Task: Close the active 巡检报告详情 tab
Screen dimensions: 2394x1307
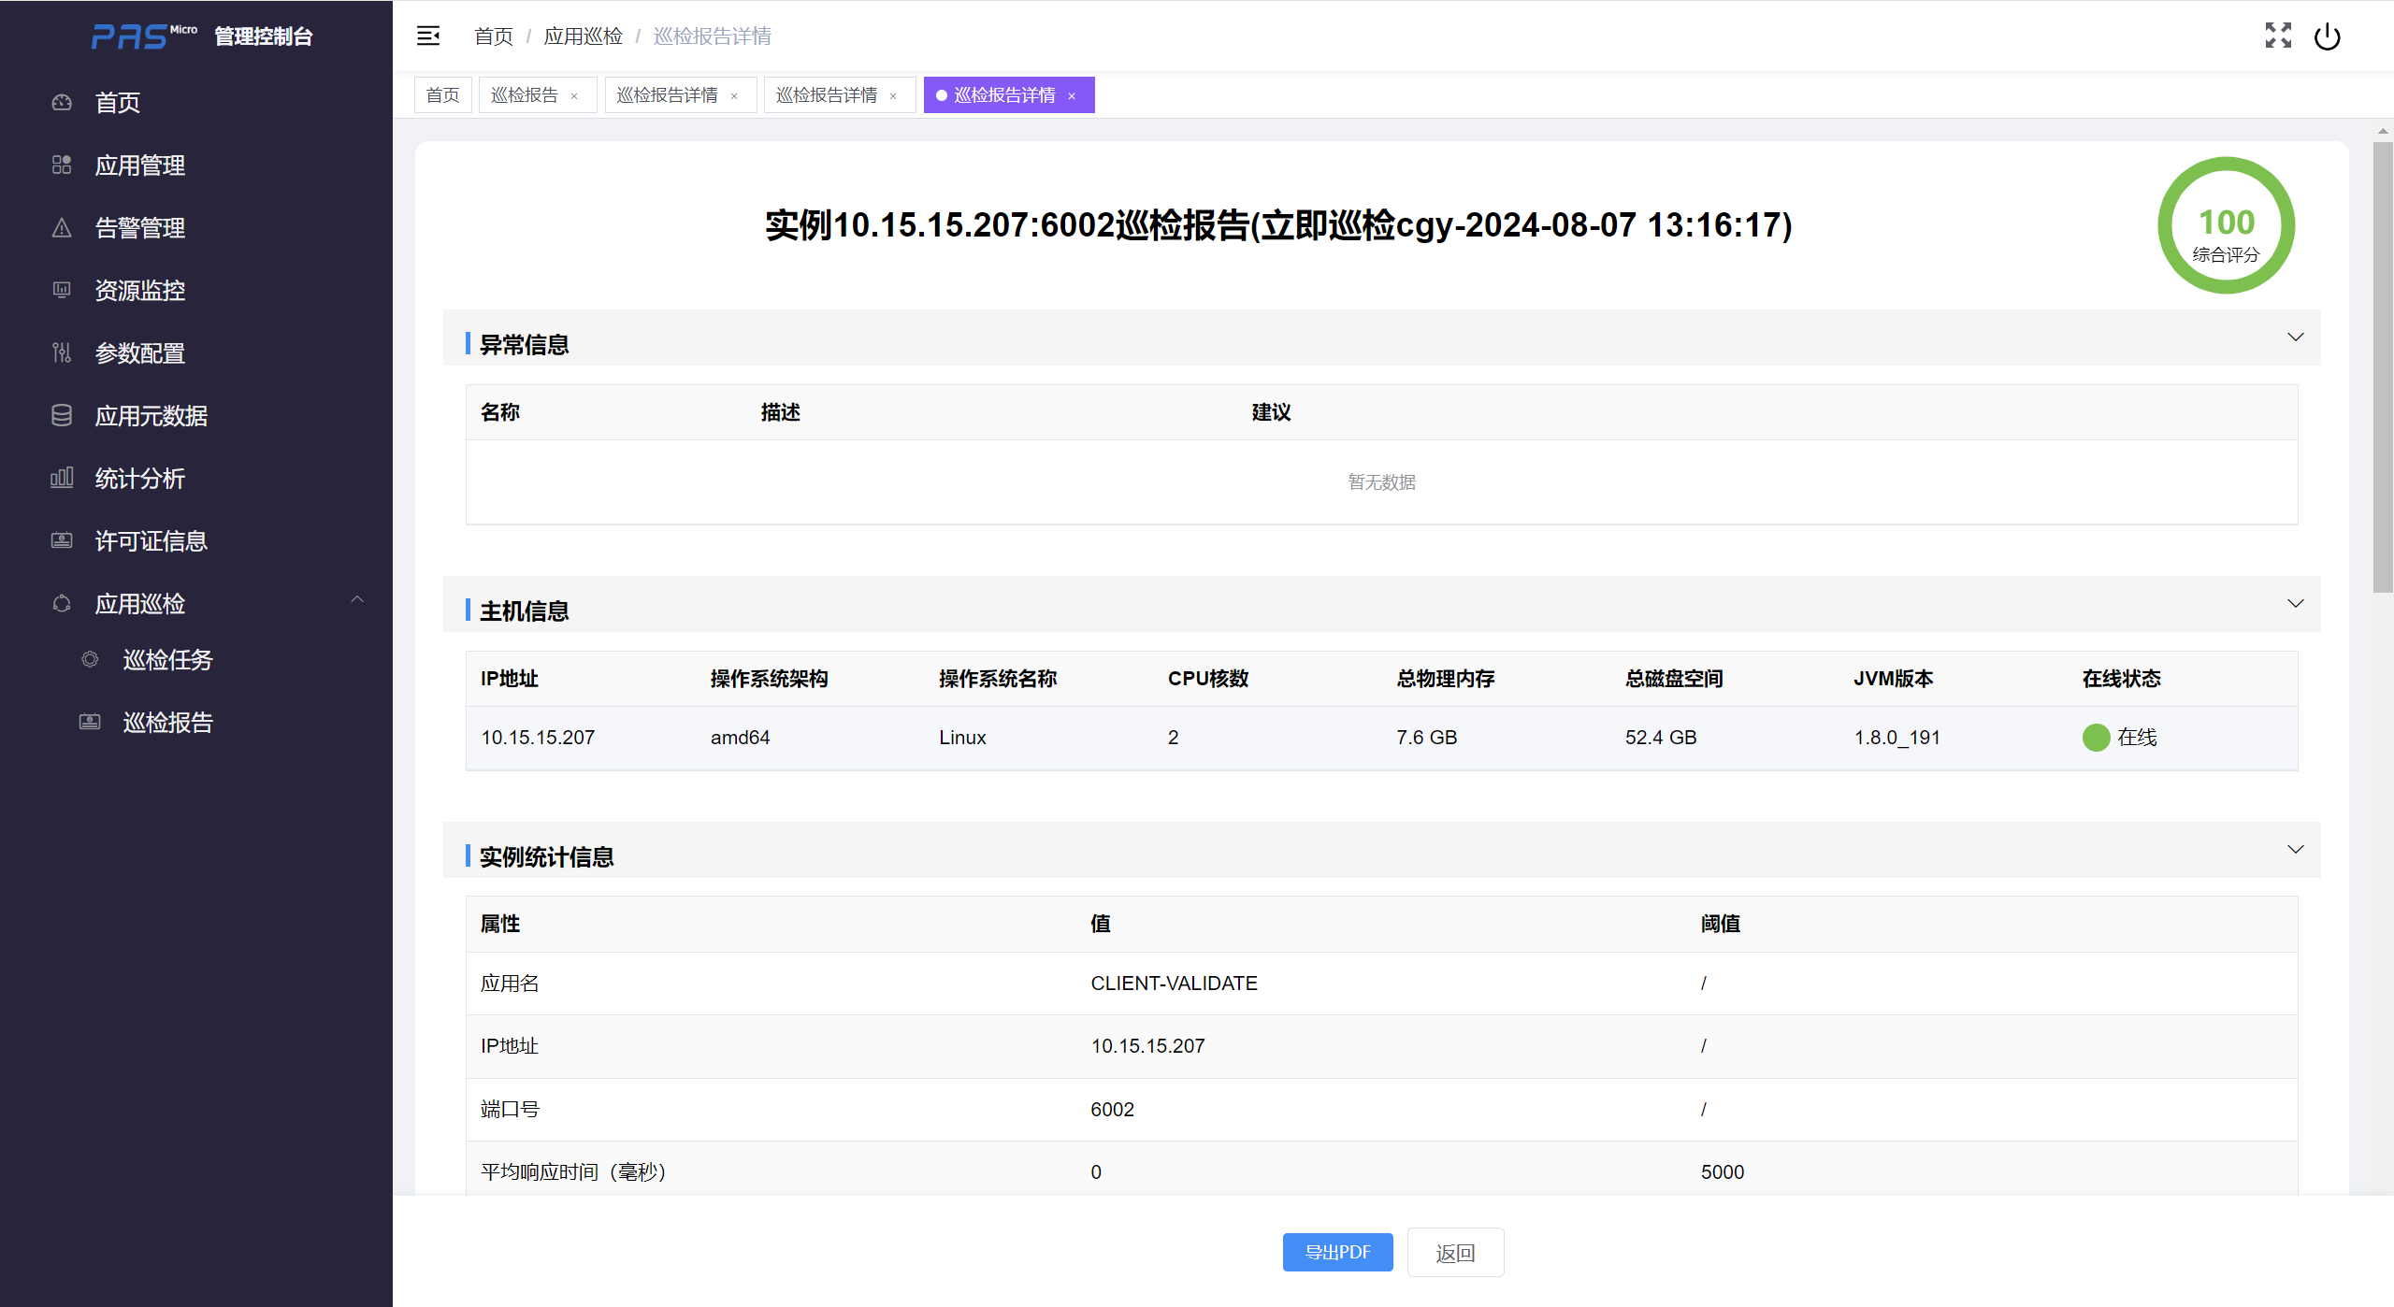Action: coord(1072,95)
